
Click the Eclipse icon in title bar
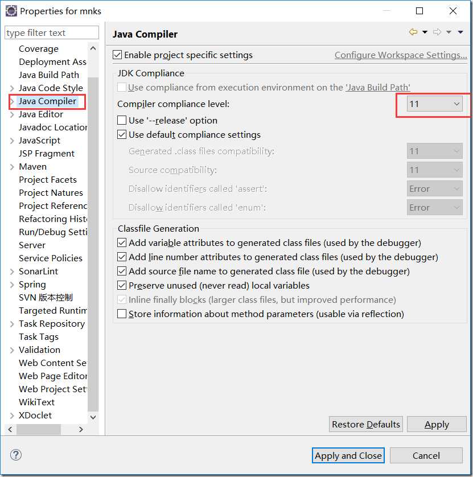(11, 11)
